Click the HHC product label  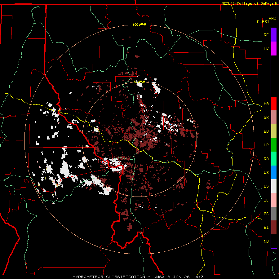click(272, 19)
